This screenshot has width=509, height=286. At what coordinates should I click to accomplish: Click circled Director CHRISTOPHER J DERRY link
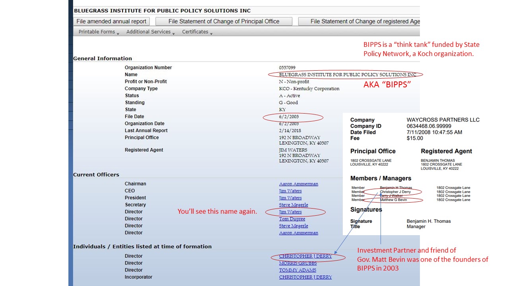pyautogui.click(x=305, y=256)
